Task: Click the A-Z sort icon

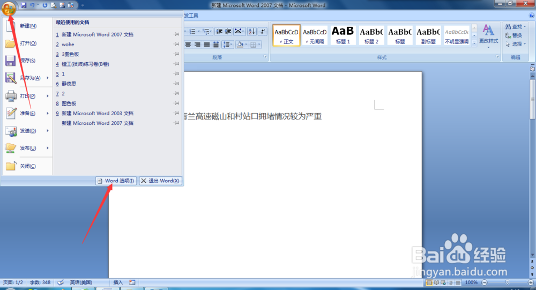Action: [251, 32]
